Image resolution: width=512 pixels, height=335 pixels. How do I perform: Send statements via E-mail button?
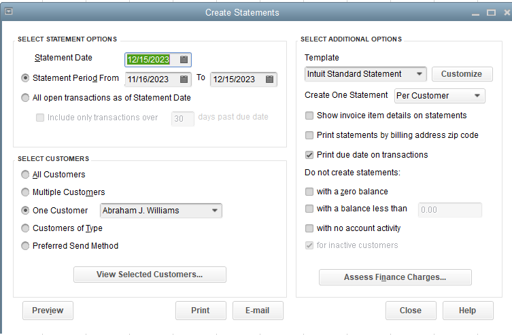(258, 311)
